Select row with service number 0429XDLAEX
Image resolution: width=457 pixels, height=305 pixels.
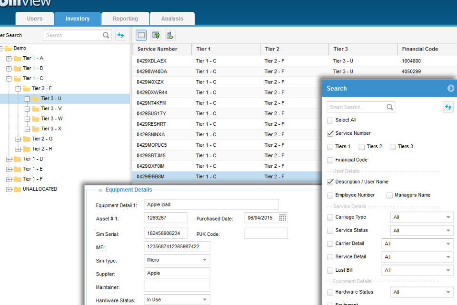coord(294,61)
